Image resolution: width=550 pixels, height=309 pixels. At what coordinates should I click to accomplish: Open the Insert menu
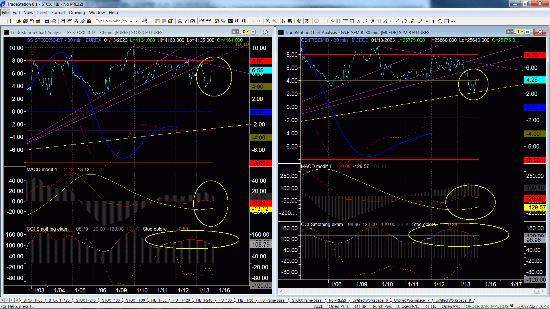(x=42, y=12)
